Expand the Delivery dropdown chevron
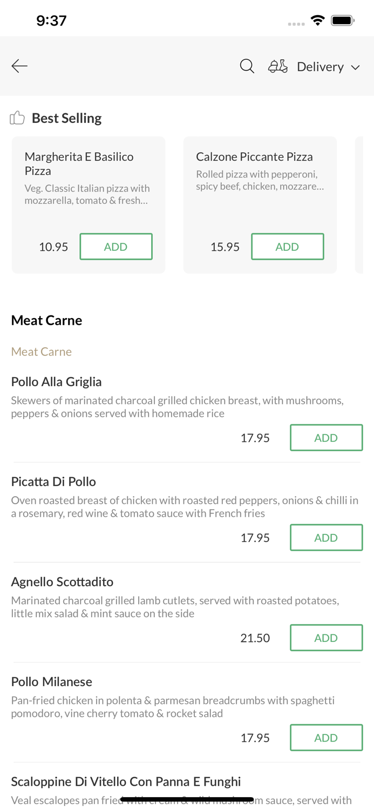The height and width of the screenshot is (809, 374). pyautogui.click(x=355, y=67)
